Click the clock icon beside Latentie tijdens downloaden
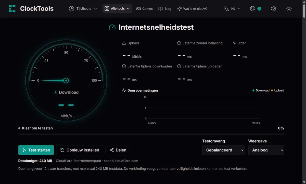This screenshot has height=184, width=306. pyautogui.click(x=124, y=66)
